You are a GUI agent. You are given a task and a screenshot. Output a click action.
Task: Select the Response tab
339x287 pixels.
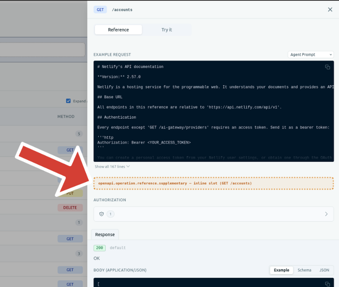tap(105, 234)
